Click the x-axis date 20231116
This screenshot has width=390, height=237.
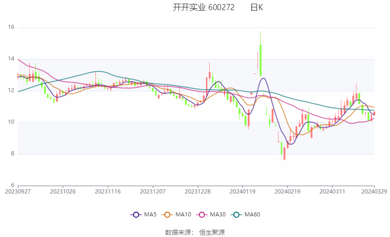click(x=108, y=192)
